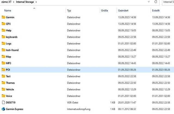Select the Text folder name
This screenshot has width=174, height=114.
[x=8, y=76]
